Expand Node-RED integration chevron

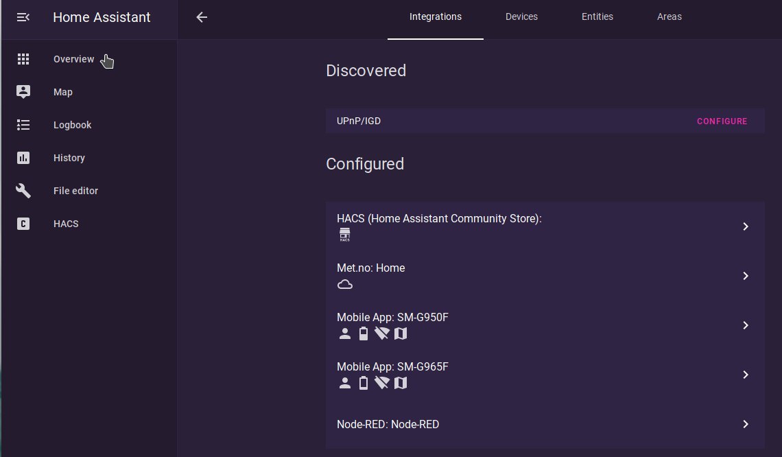pos(746,424)
